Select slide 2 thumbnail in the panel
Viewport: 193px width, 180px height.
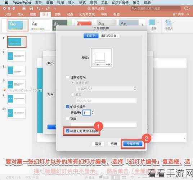click(17, 56)
